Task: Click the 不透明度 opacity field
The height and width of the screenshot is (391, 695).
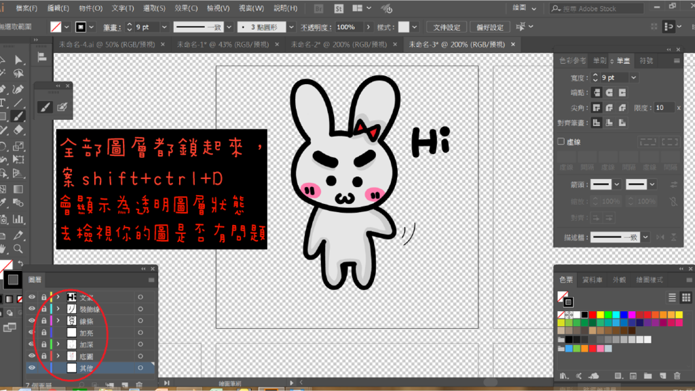Action: tap(349, 27)
